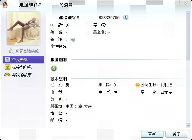The height and width of the screenshot is (140, 192).
Task: Click the crown icon beside 公历生日
Action: tap(138, 85)
